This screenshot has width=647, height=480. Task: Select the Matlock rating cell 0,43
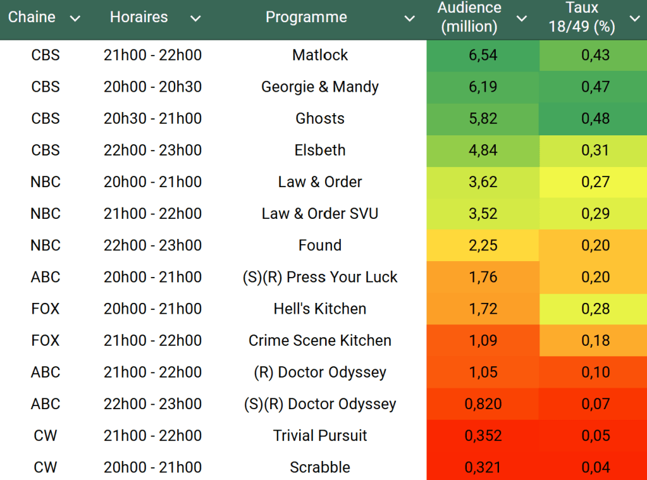pos(595,55)
